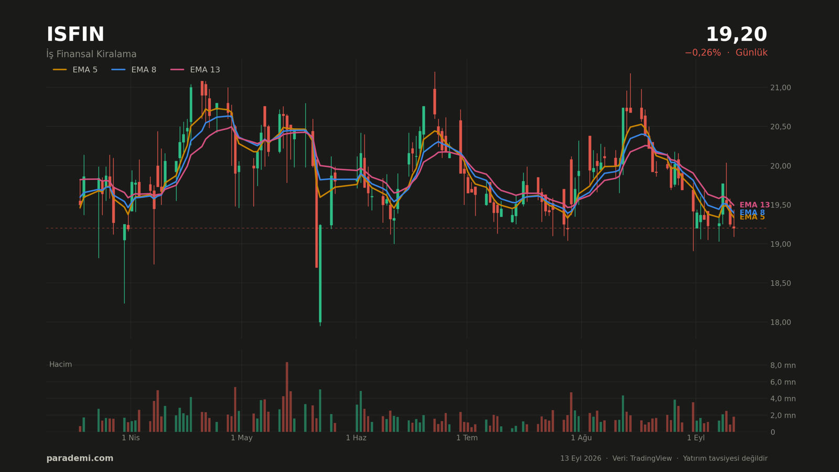Click the 19,00 price axis label
Viewport: 839px width, 472px height.
click(780, 244)
